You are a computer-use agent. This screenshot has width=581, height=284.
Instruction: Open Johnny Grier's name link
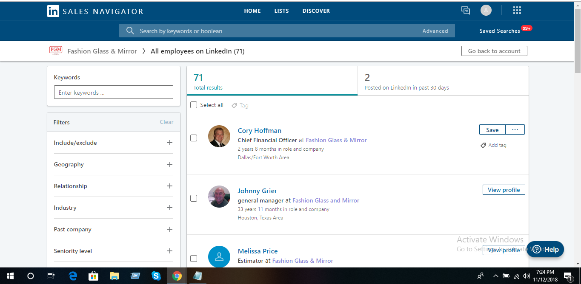258,191
